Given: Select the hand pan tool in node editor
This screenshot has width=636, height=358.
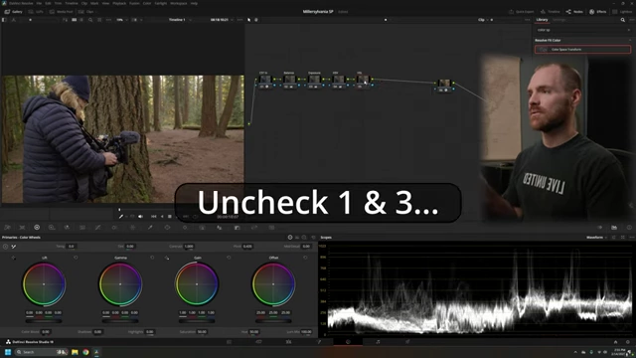Looking at the screenshot, I should click(x=256, y=20).
